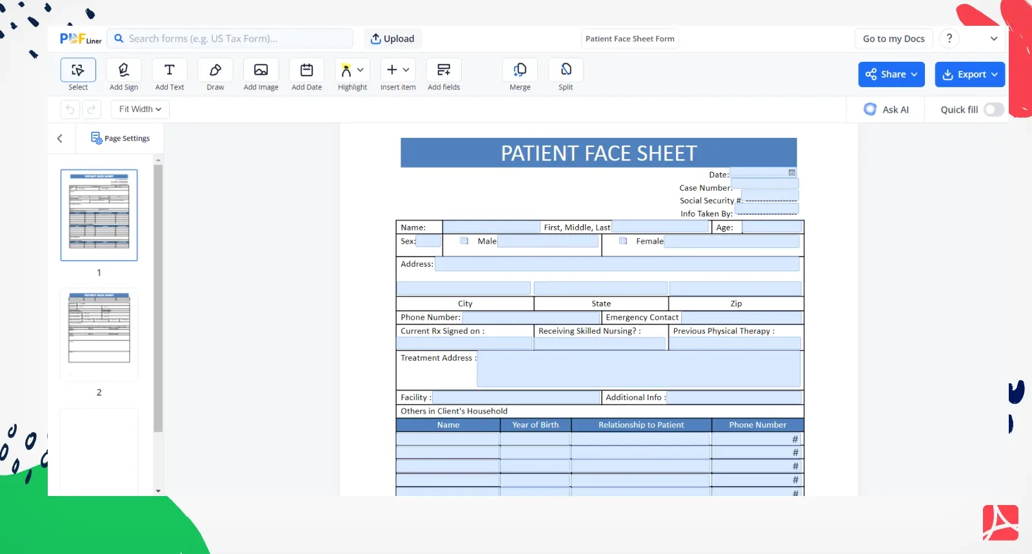Click the Upload button
This screenshot has height=554, width=1032.
coord(392,39)
